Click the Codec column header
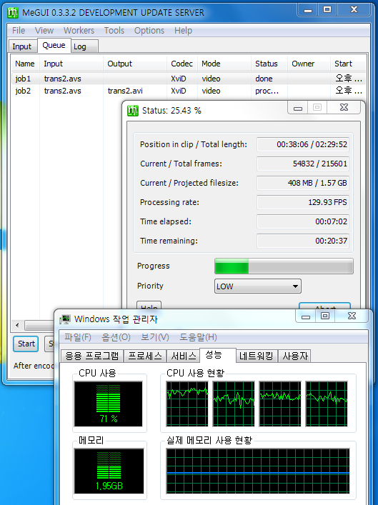The width and height of the screenshot is (378, 505). [x=181, y=64]
